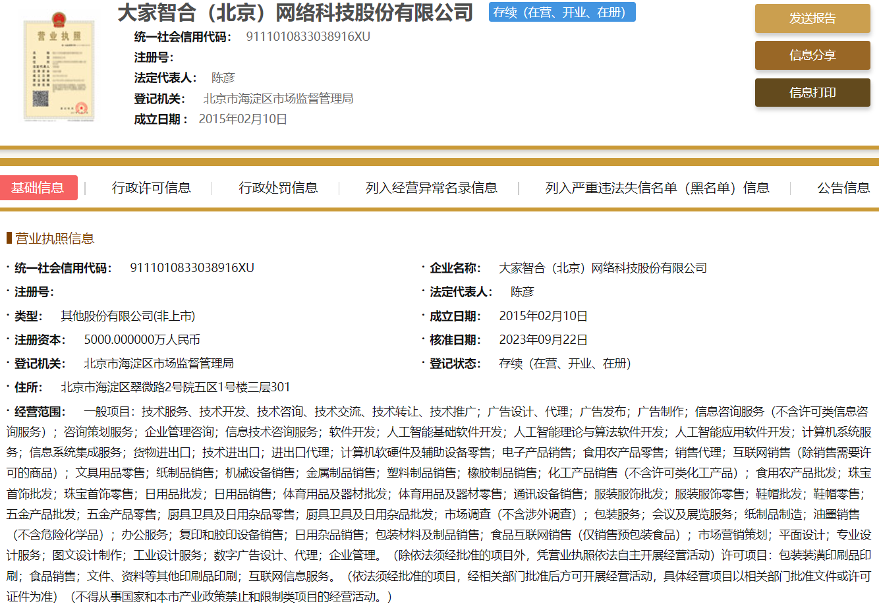Click the company type 其他股份有限公司(非上市)
Screen dimensions: 879x610
[128, 316]
